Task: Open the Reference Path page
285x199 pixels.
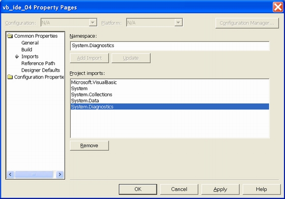Action: pos(38,63)
